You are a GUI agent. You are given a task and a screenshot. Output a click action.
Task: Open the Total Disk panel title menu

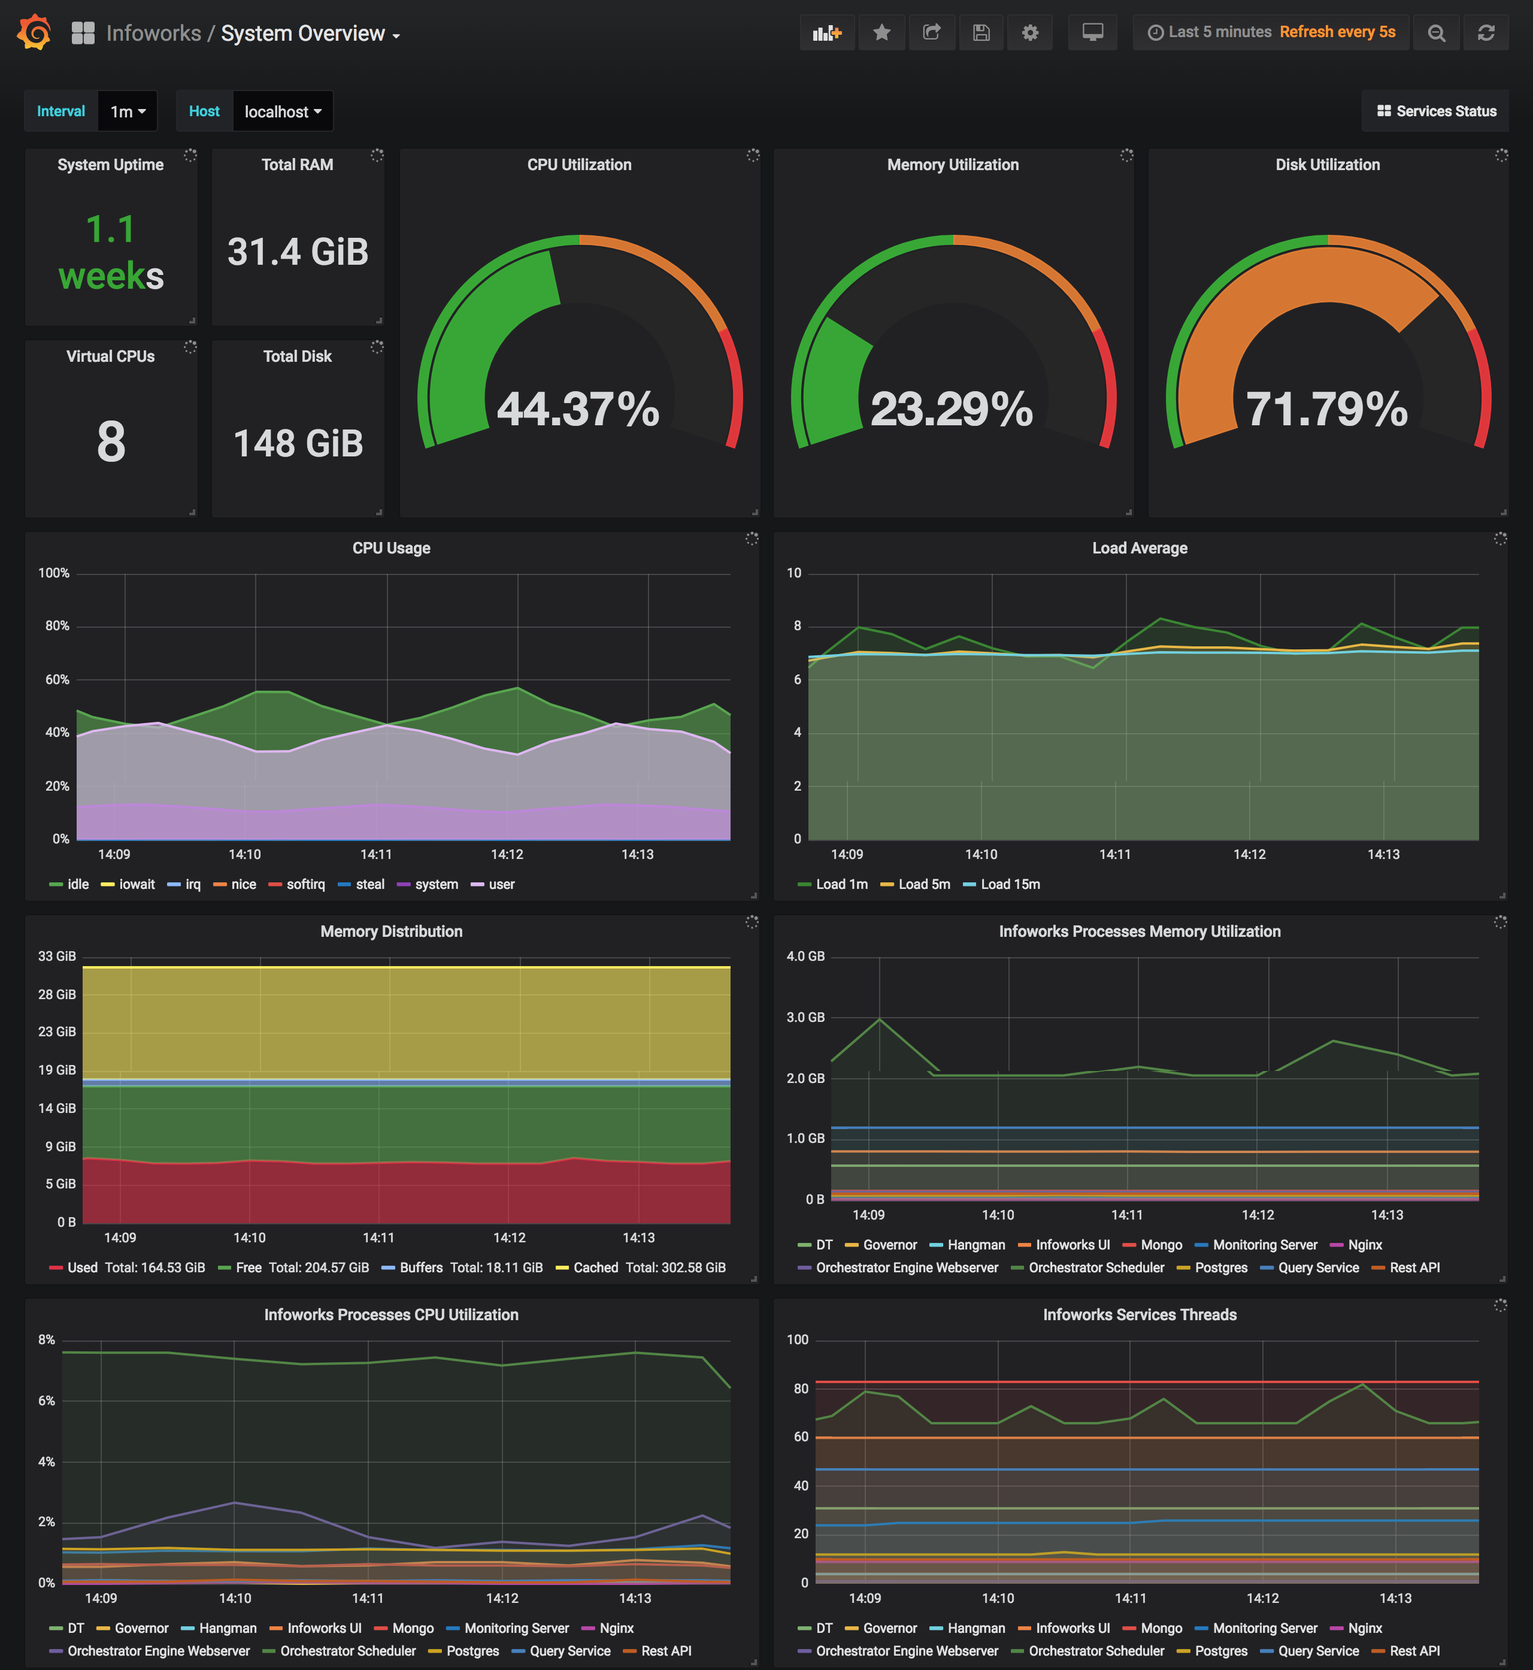pos(297,357)
